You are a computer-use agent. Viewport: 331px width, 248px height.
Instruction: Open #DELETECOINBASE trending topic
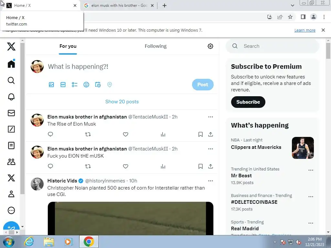(254, 202)
